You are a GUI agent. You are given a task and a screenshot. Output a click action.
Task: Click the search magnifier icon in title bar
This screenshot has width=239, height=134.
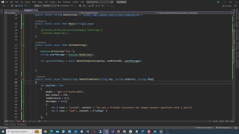112,2
